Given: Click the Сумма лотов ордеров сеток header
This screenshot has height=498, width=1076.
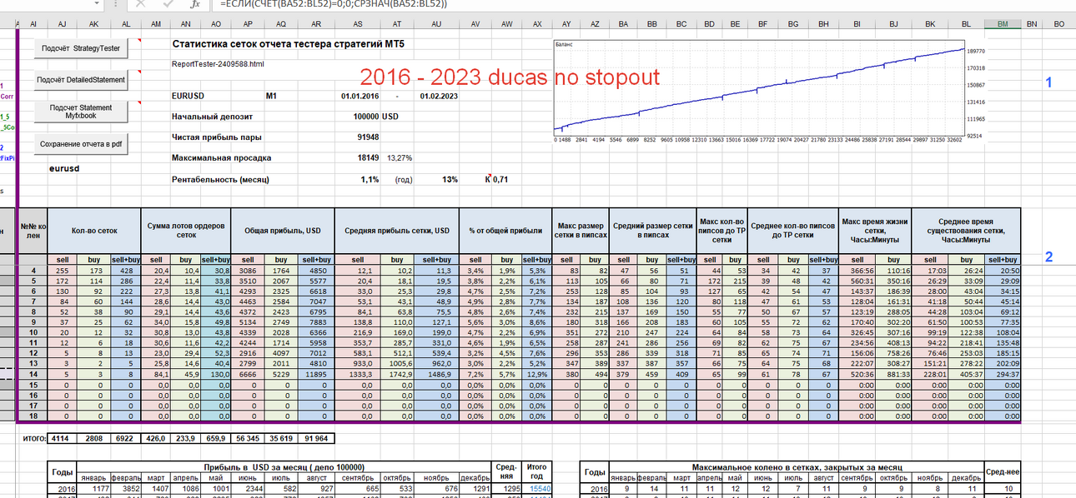Looking at the screenshot, I should pos(186,230).
